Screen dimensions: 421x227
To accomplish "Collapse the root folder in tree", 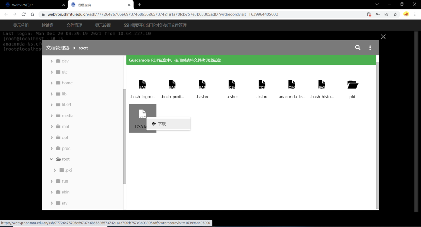I will tap(52, 159).
